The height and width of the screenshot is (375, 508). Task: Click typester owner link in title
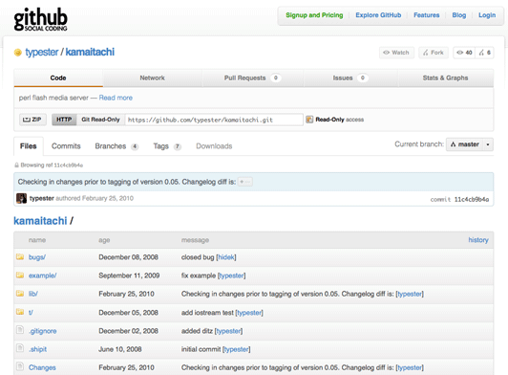42,52
